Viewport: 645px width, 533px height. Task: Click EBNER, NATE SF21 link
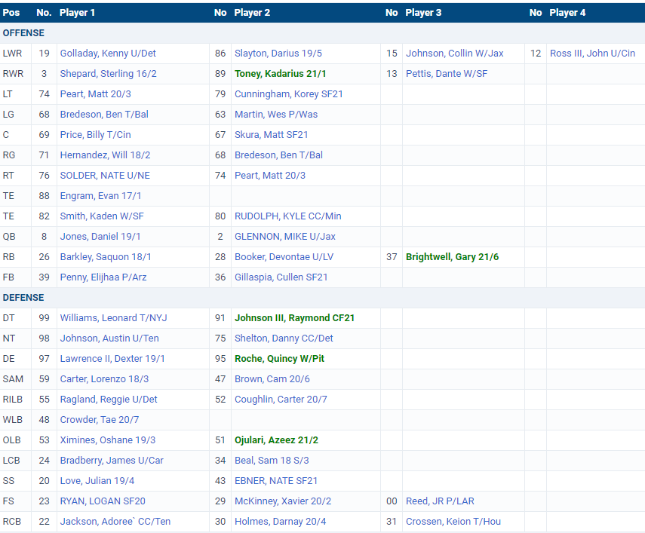pyautogui.click(x=276, y=481)
